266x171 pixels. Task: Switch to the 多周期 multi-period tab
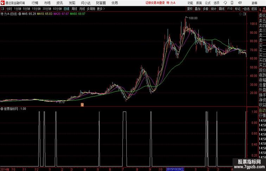pos(91,9)
